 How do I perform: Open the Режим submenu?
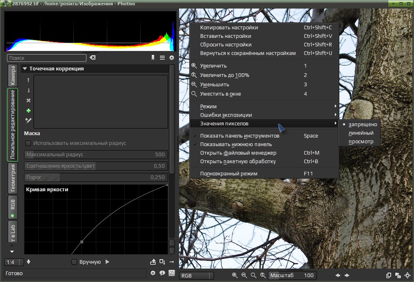[x=264, y=106]
